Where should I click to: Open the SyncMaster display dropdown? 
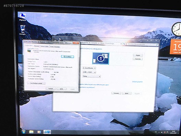click(x=89, y=68)
